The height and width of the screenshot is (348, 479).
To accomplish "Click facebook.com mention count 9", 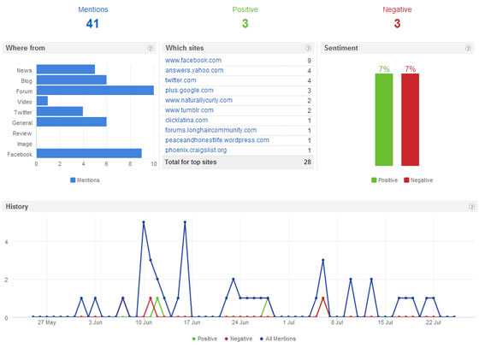I will coord(309,61).
